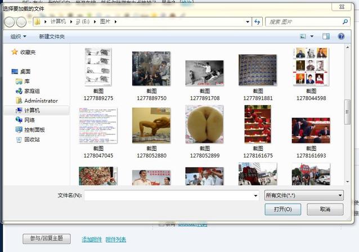Image resolution: width=359 pixels, height=252 pixels.
Task: Open the blue help icon
Action: [341, 37]
